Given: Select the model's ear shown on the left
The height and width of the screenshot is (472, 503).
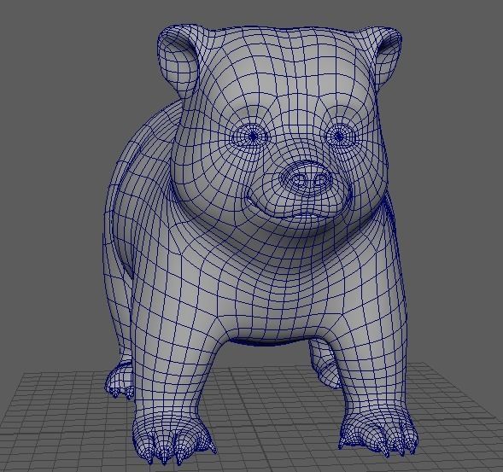Looking at the screenshot, I should click(178, 61).
